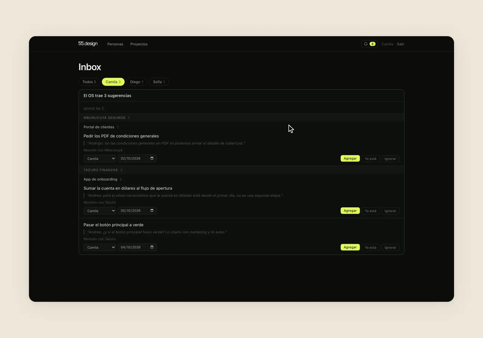Click the Portal de clientes project label
Image resolution: width=483 pixels, height=338 pixels.
pos(99,127)
